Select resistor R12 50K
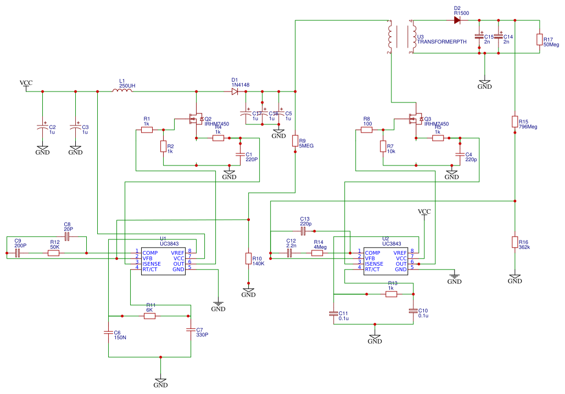The width and height of the screenshot is (565, 394). (x=53, y=253)
